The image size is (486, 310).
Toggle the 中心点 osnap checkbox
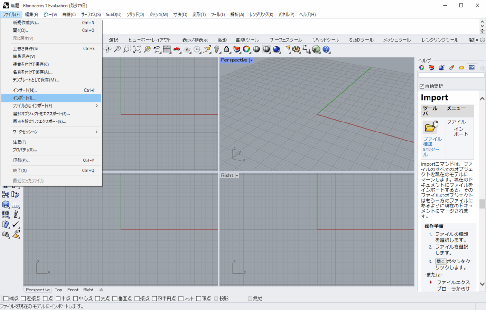(75, 299)
